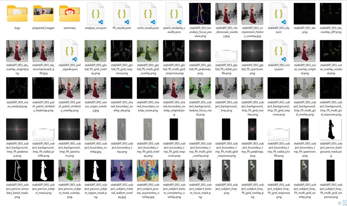347x206 pixels.
Task: Select the subject_background_tmp_fft_grid_overlay.png thumbnail
Action: 252,88
